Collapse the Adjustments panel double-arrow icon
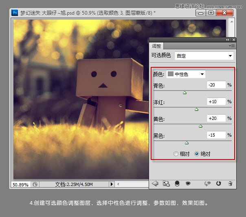Image resolution: width=246 pixels, height=217 pixels. (x=228, y=40)
